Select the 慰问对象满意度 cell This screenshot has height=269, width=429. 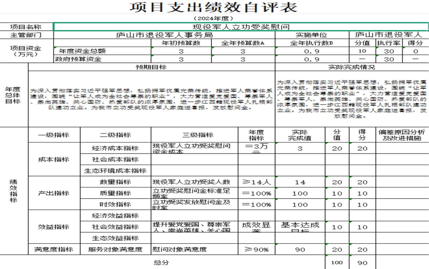pyautogui.click(x=180, y=249)
